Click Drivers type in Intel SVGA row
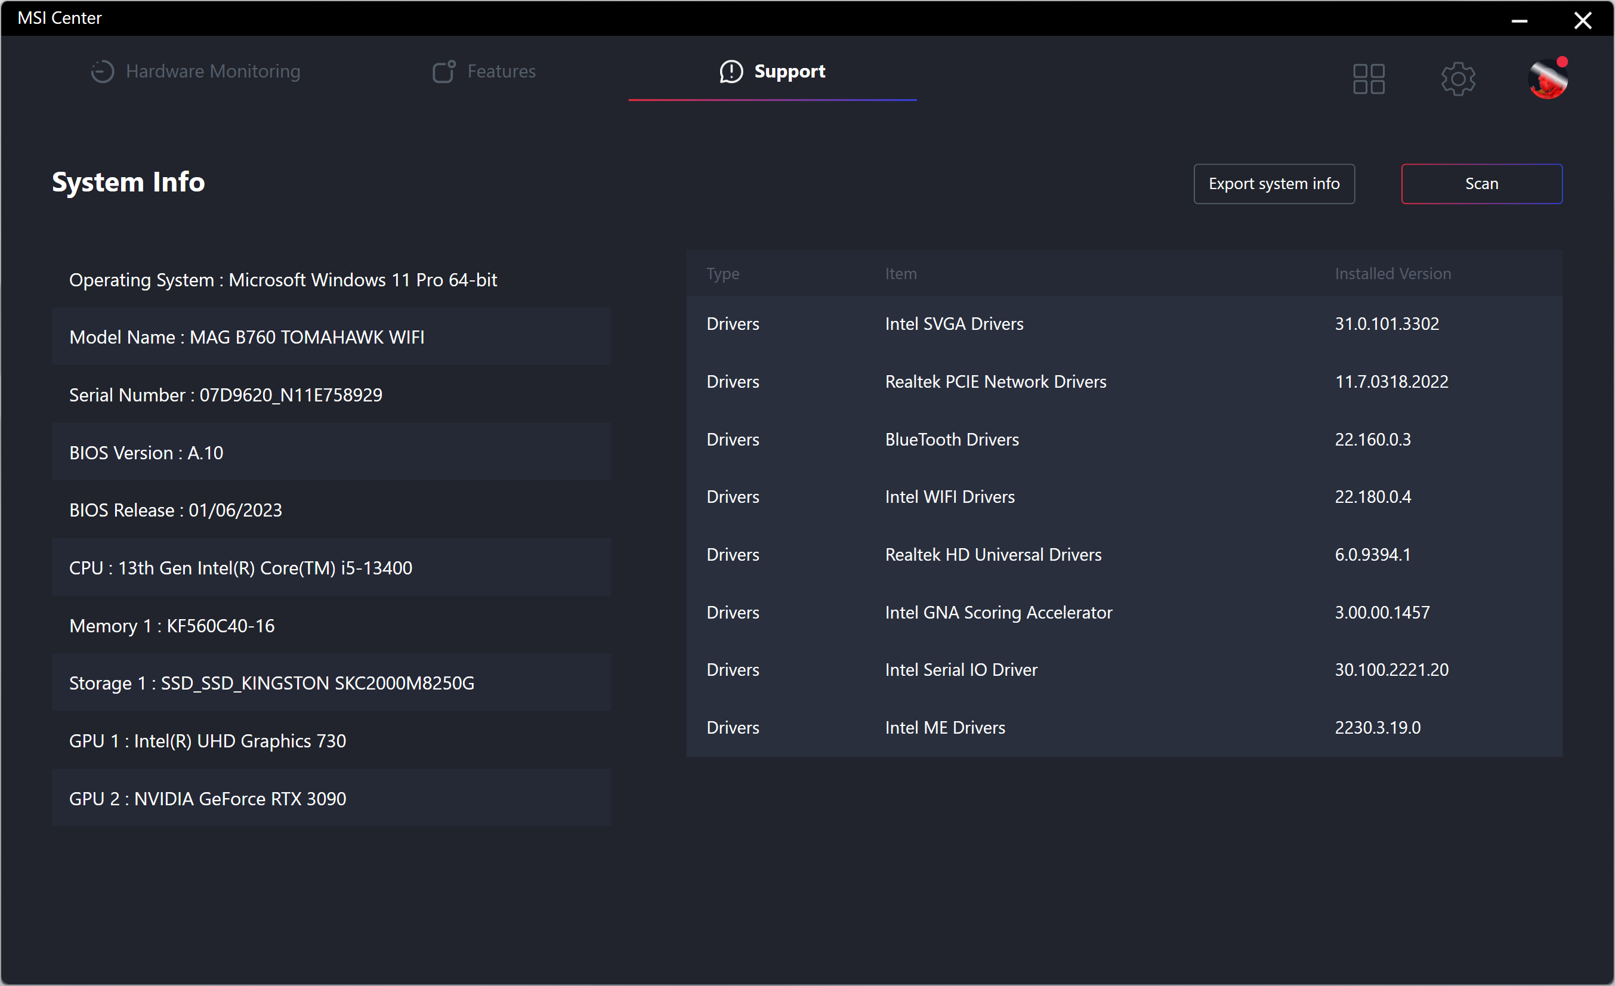The height and width of the screenshot is (986, 1615). (x=732, y=324)
